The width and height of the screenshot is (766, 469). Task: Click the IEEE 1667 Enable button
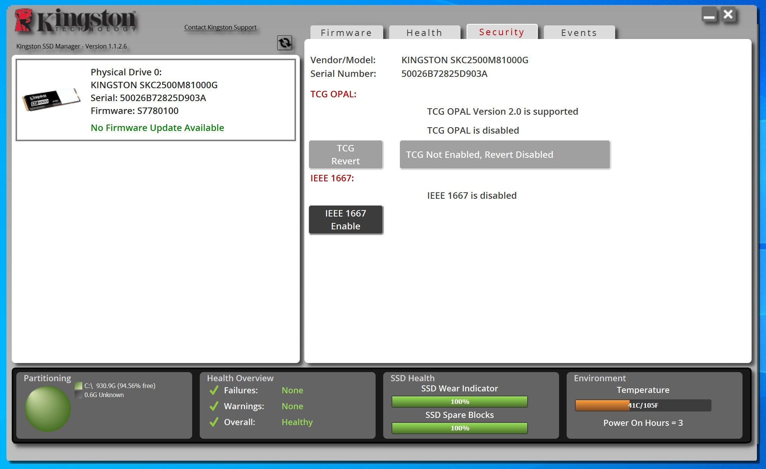[x=346, y=220]
